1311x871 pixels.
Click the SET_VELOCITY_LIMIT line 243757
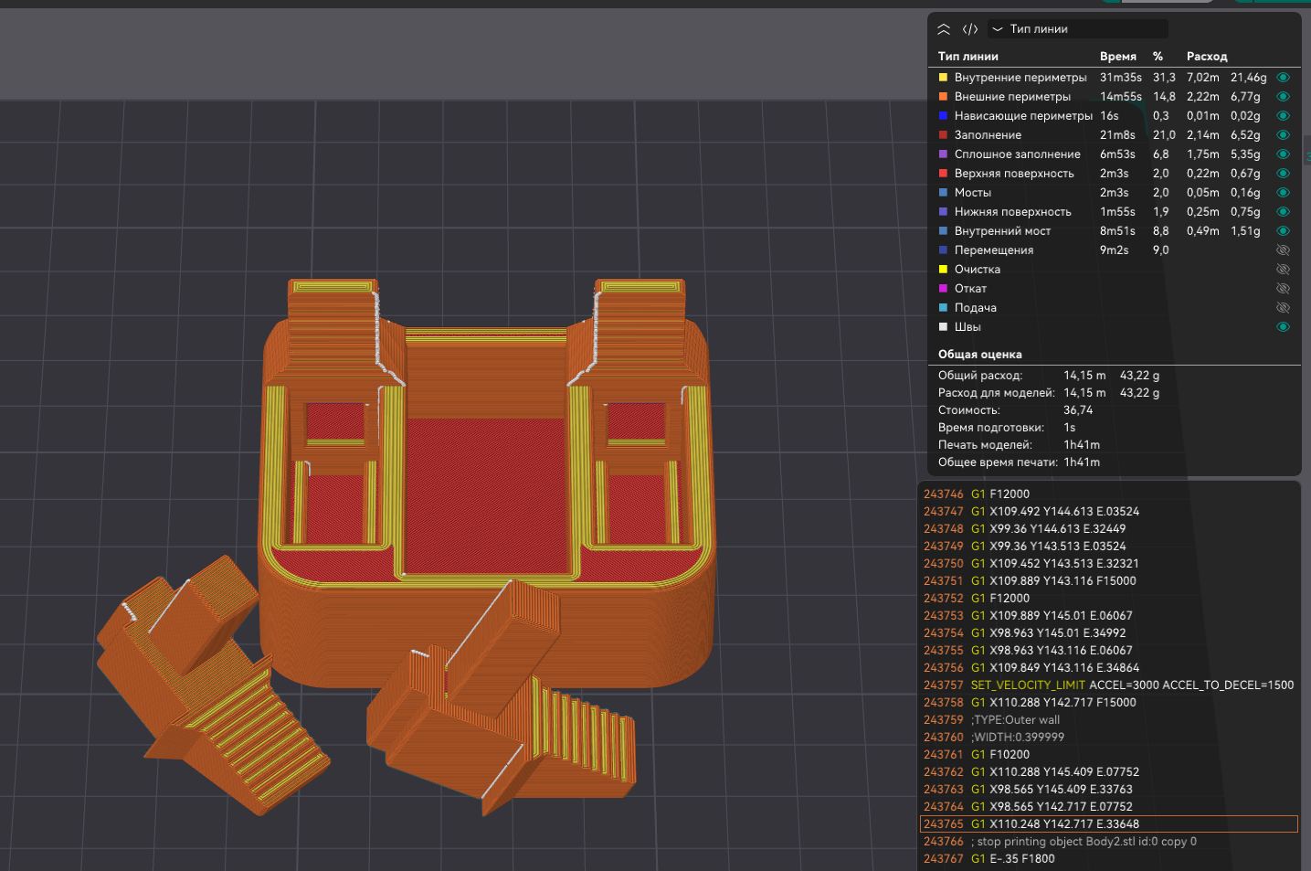pyautogui.click(x=1108, y=685)
